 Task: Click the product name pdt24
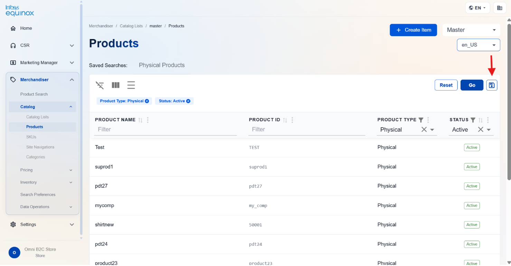click(x=101, y=244)
